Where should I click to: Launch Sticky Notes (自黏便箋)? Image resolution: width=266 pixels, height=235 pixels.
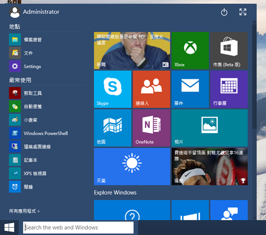[x=47, y=106]
